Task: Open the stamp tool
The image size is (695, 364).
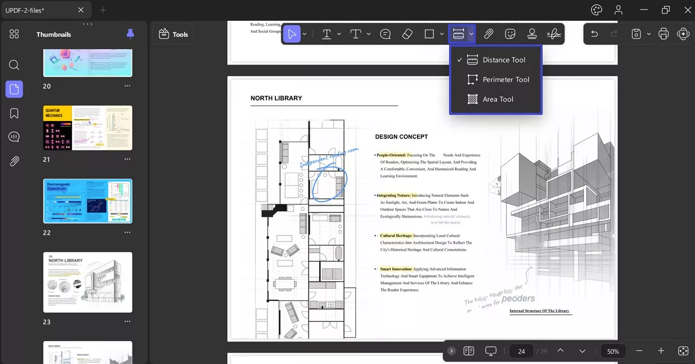Action: pyautogui.click(x=532, y=34)
